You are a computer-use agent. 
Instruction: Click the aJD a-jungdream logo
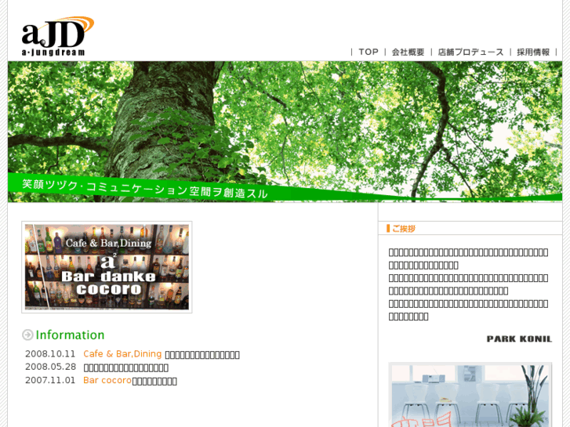57,36
